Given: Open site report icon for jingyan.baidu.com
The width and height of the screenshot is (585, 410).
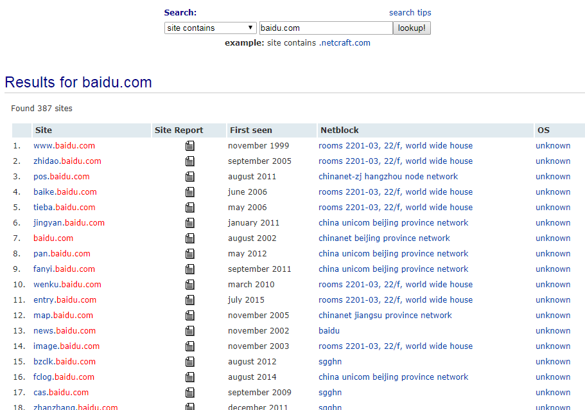Looking at the screenshot, I should coord(190,223).
